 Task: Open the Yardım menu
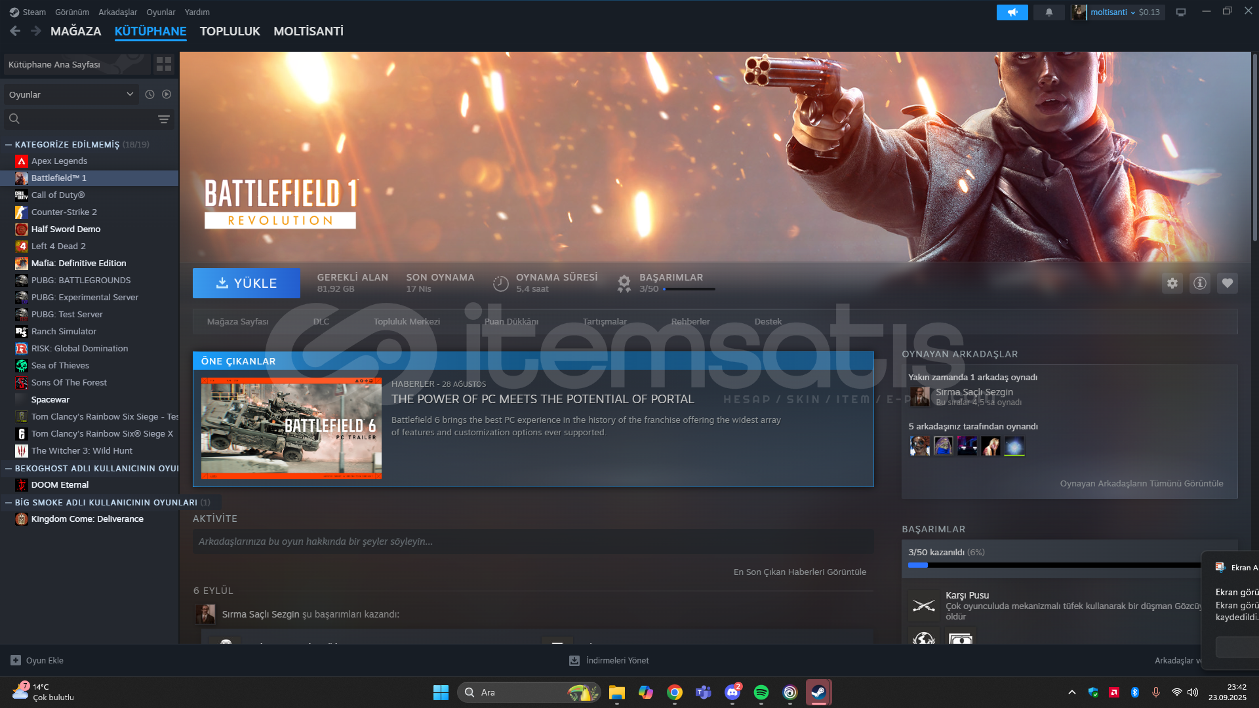click(197, 12)
